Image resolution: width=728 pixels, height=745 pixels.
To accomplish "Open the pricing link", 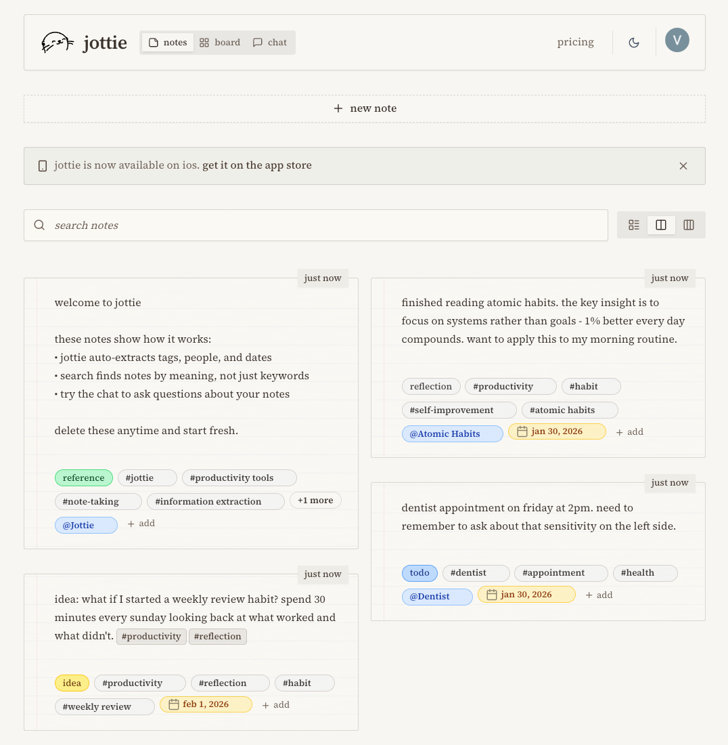I will coord(575,41).
